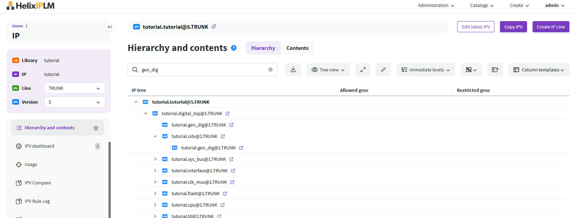The width and height of the screenshot is (575, 218).
Task: Click the Copy IPV button
Action: coord(513,27)
